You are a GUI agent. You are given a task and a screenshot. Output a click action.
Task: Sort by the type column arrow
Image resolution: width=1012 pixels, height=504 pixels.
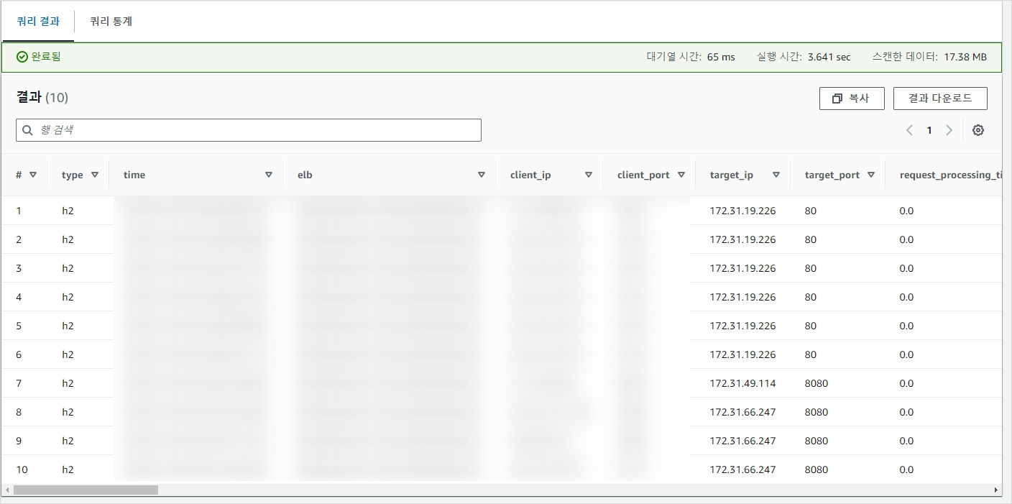pyautogui.click(x=95, y=175)
